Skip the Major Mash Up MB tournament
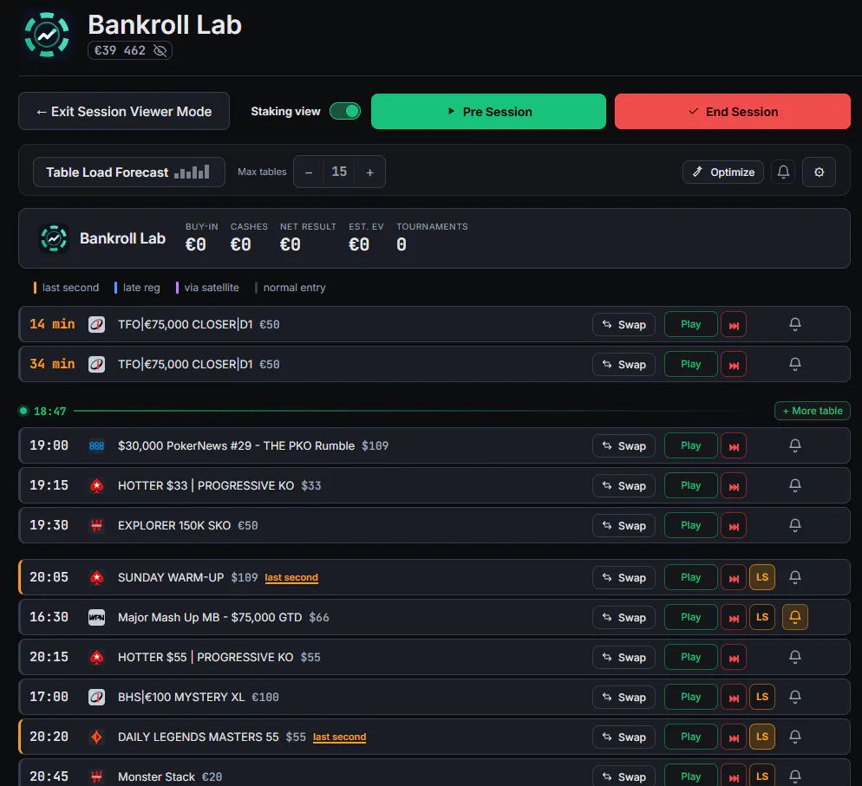Viewport: 862px width, 786px height. 734,618
